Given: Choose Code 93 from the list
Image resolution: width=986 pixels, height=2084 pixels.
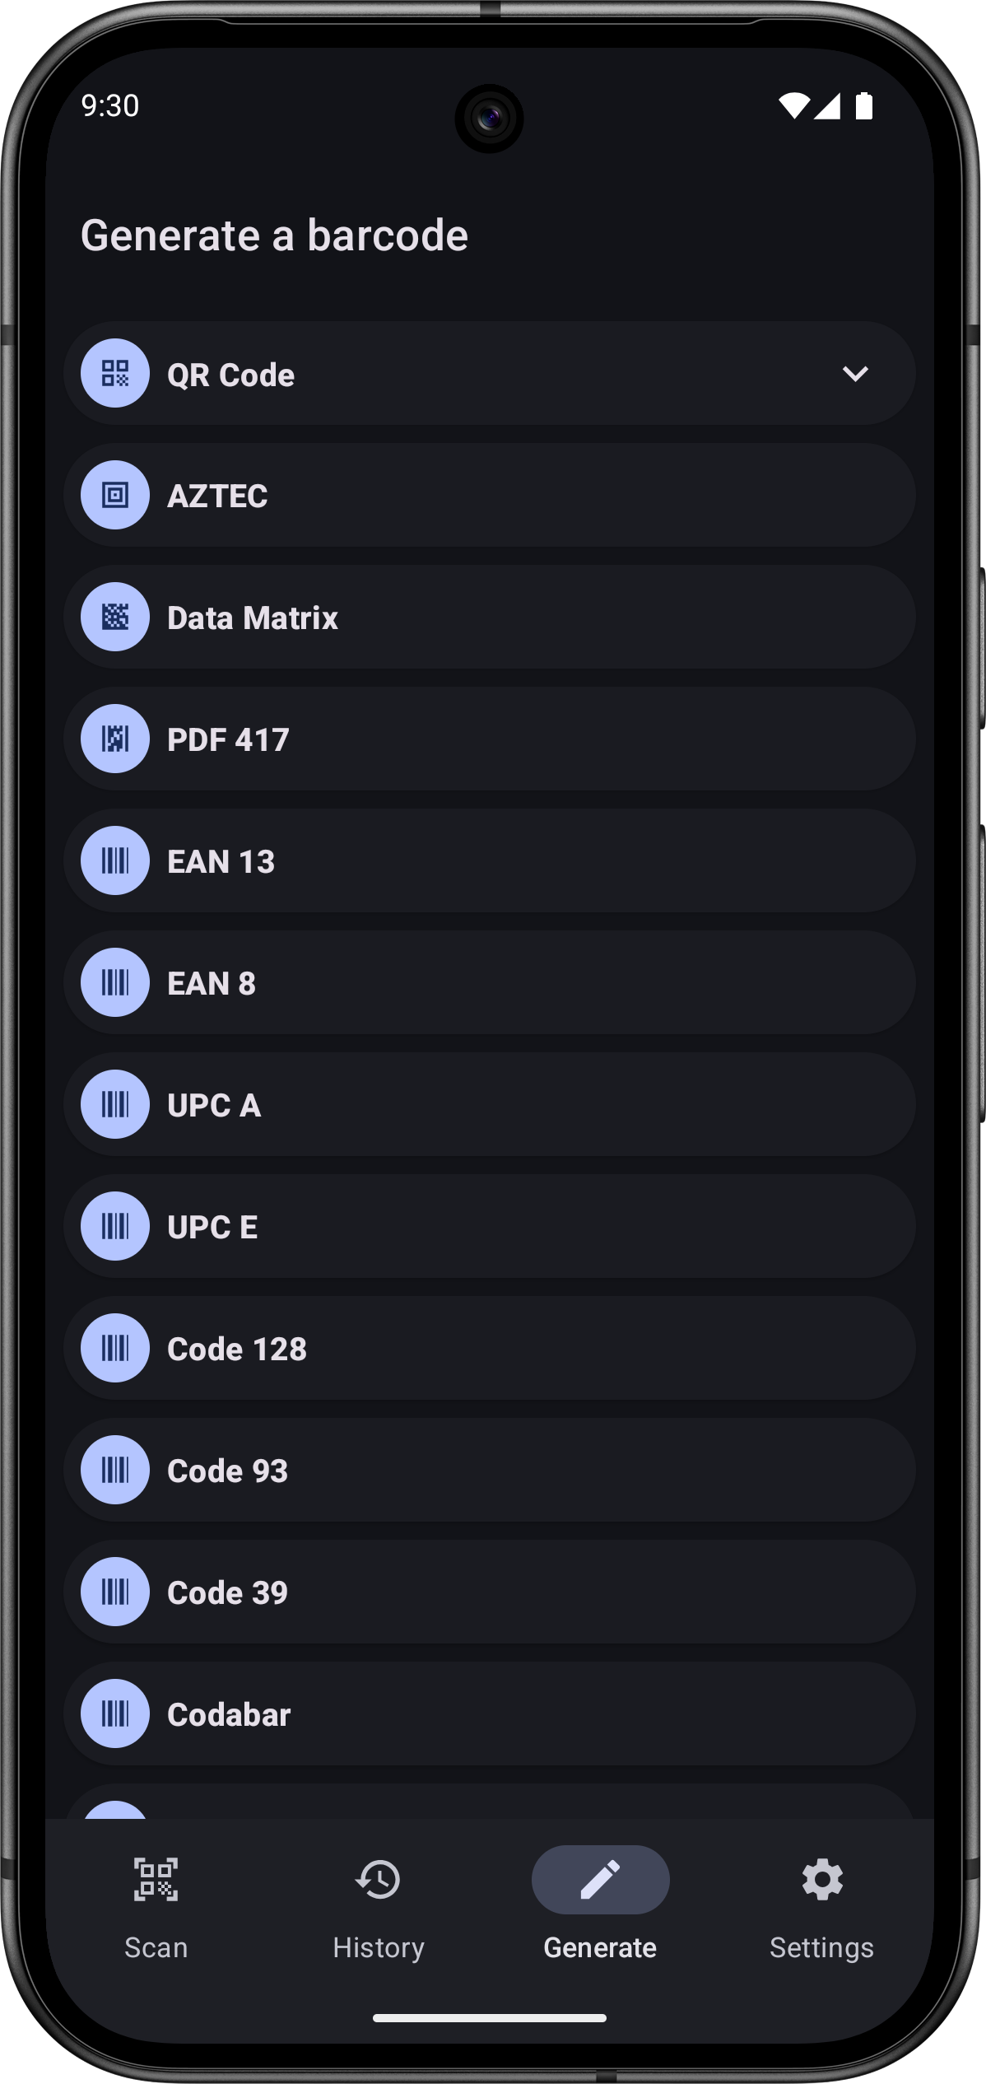Looking at the screenshot, I should pyautogui.click(x=489, y=1471).
